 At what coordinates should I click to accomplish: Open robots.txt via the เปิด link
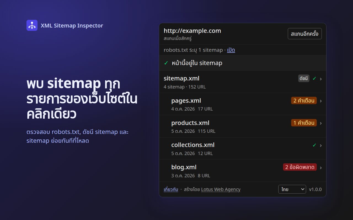coord(231,50)
